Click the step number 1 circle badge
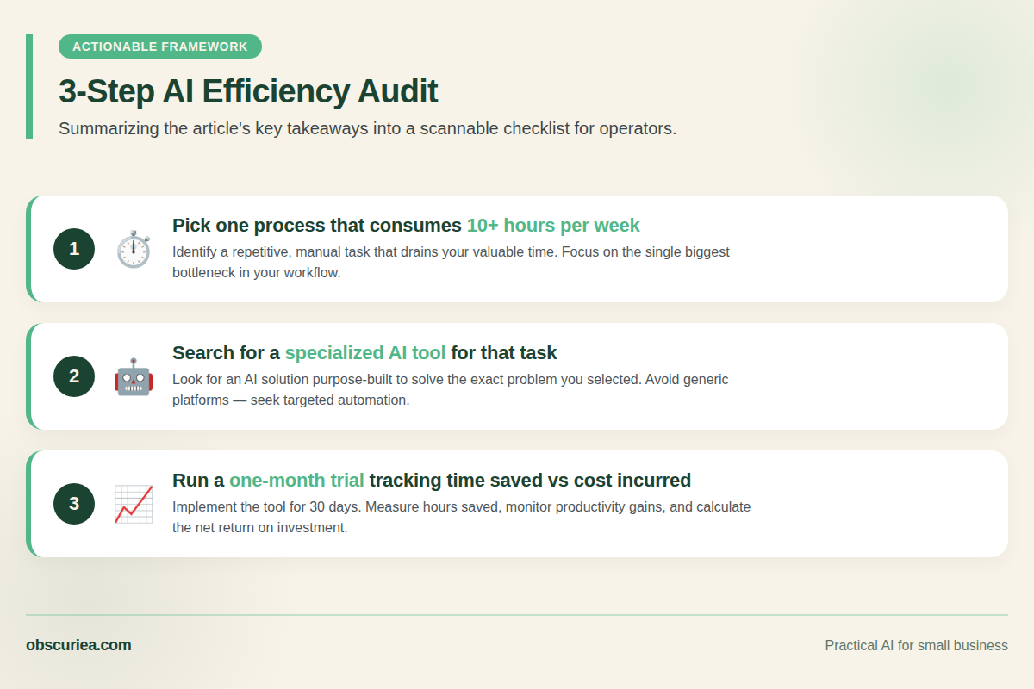This screenshot has height=689, width=1034. tap(74, 249)
